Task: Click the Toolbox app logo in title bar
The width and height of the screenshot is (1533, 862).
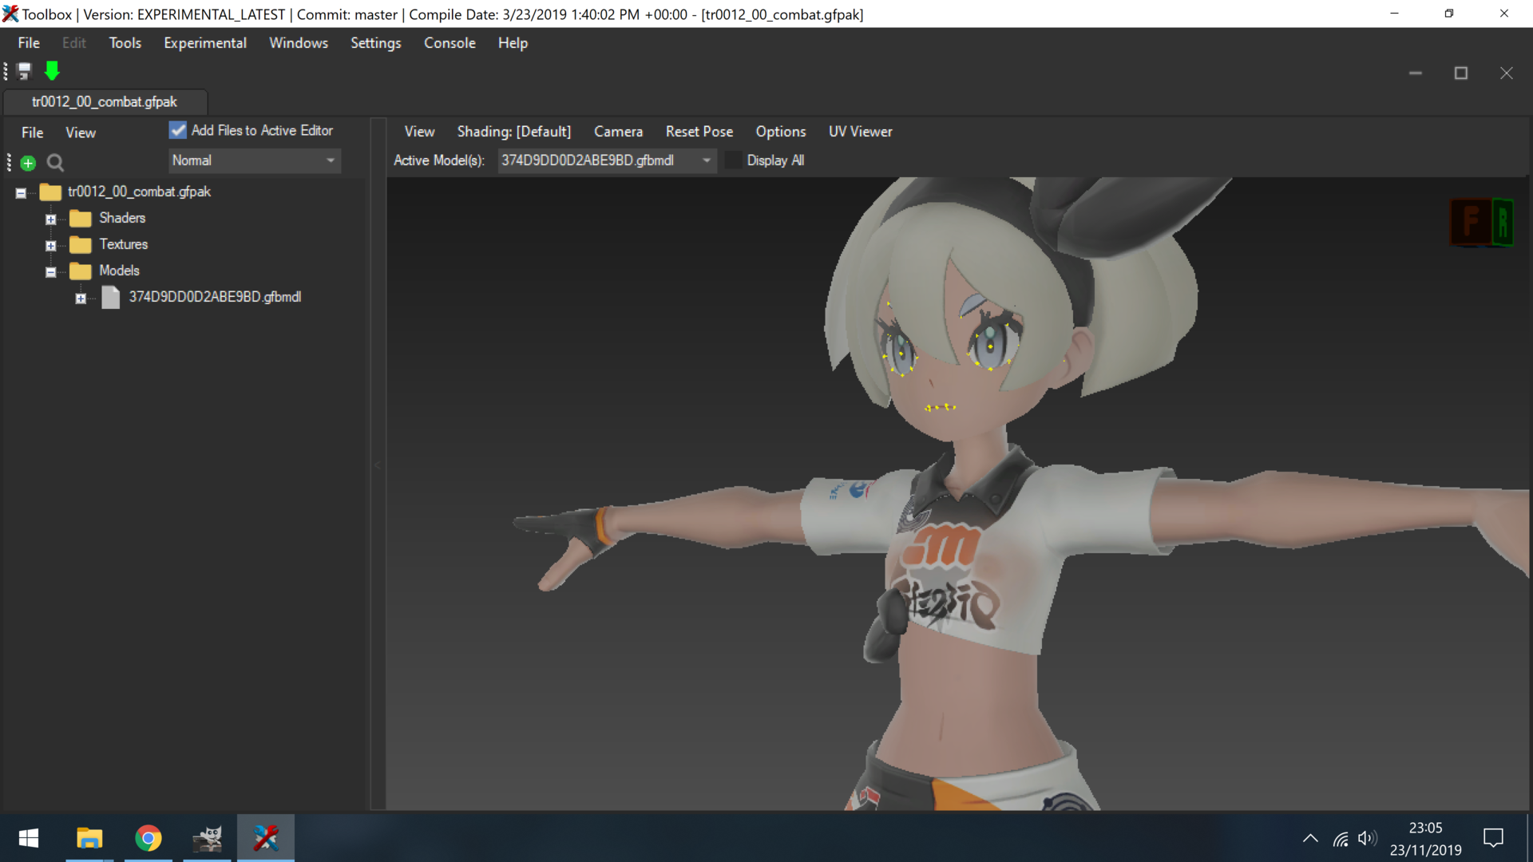Action: [10, 14]
